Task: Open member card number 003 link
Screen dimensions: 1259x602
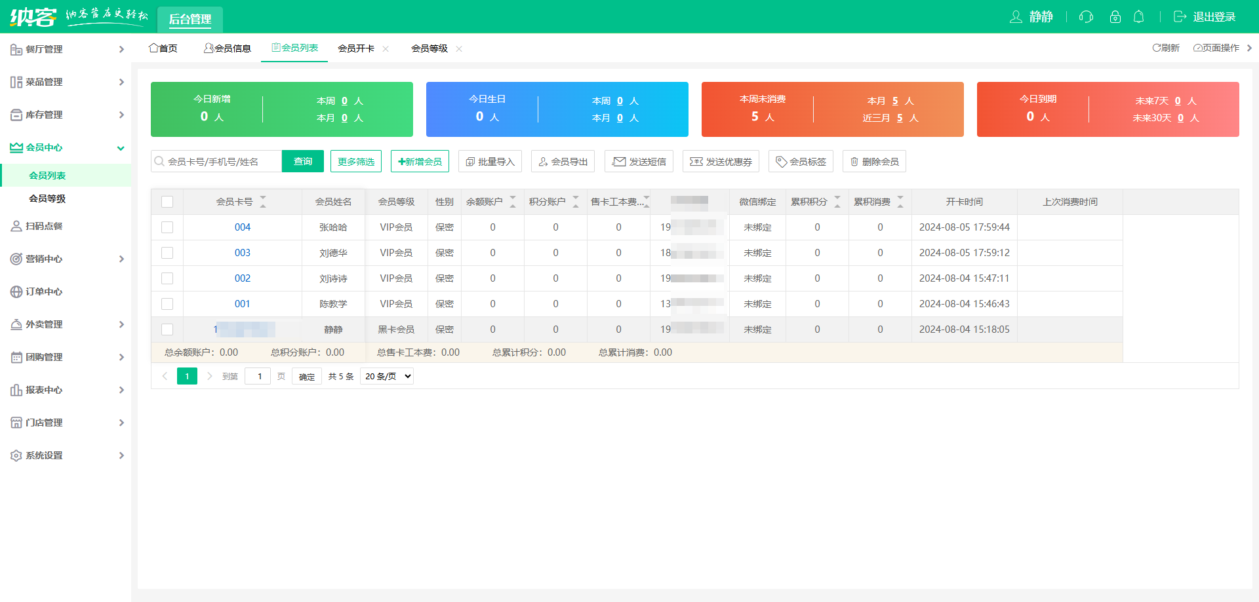Action: [x=243, y=253]
